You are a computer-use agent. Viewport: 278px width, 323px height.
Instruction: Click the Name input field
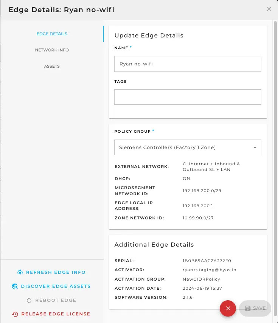(188, 64)
